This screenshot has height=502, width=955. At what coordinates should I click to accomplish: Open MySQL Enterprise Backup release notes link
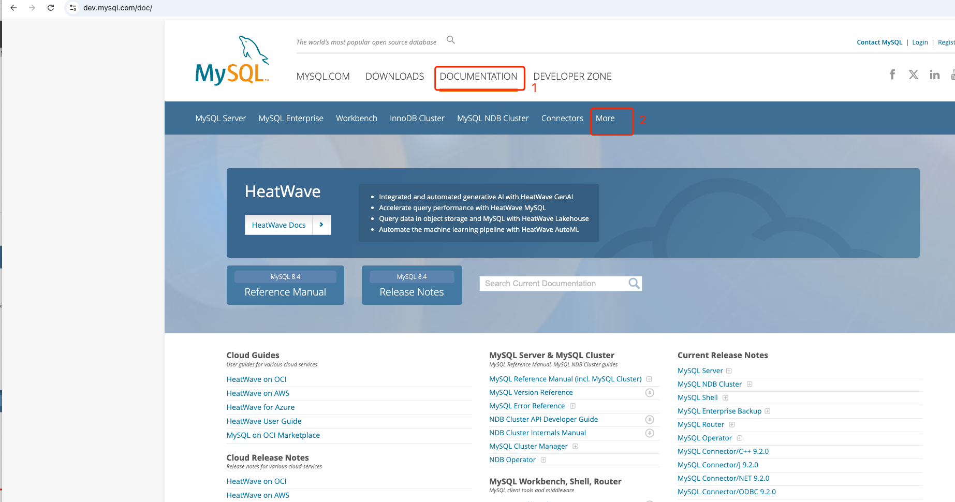(x=719, y=411)
